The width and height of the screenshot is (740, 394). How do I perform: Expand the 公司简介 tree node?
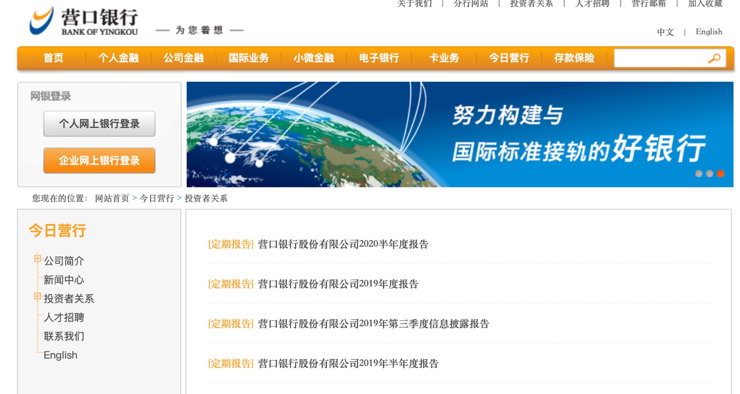tap(38, 258)
